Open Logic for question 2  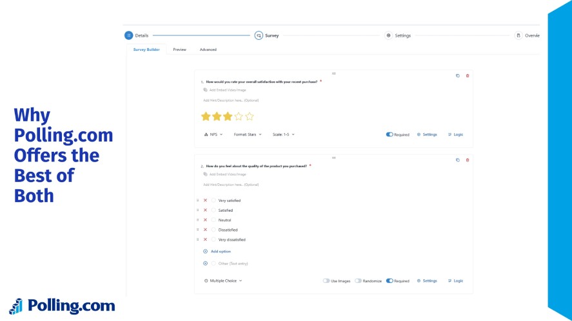click(x=456, y=281)
